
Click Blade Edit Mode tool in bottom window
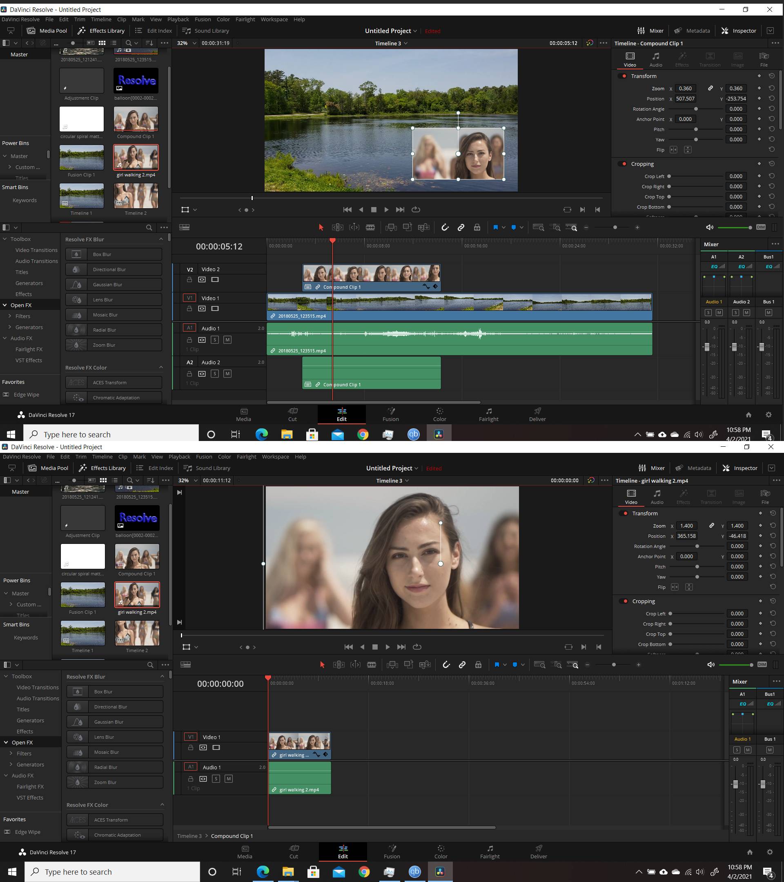pyautogui.click(x=372, y=664)
